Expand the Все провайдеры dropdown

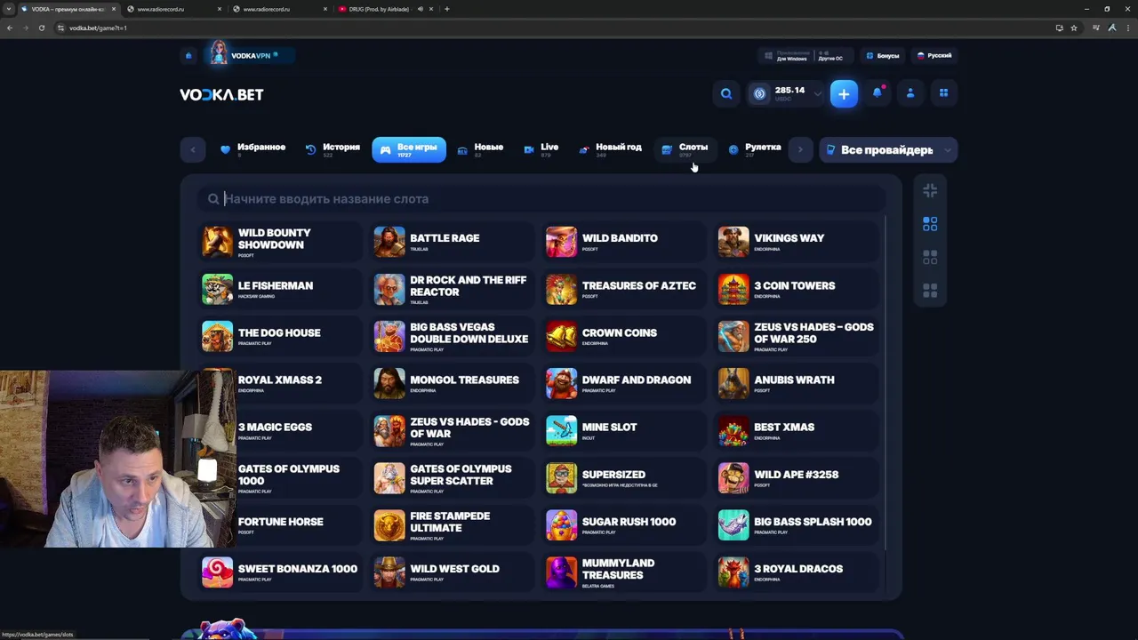click(887, 150)
